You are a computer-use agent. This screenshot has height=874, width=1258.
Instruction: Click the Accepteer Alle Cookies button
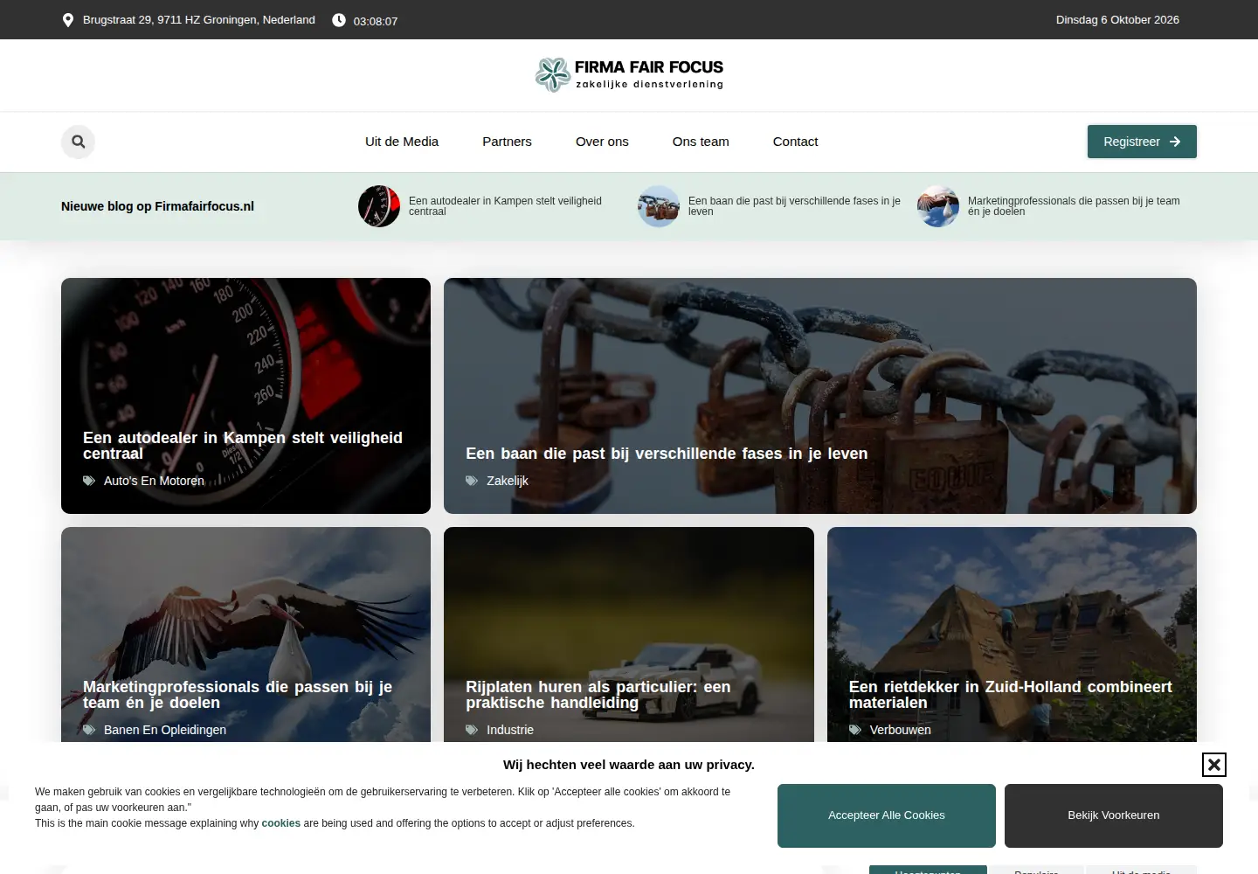point(887,815)
